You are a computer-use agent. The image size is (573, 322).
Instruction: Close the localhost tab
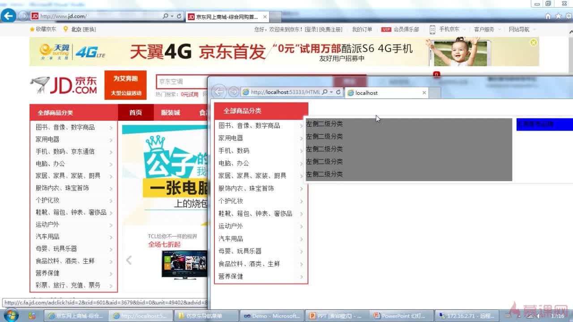point(424,93)
